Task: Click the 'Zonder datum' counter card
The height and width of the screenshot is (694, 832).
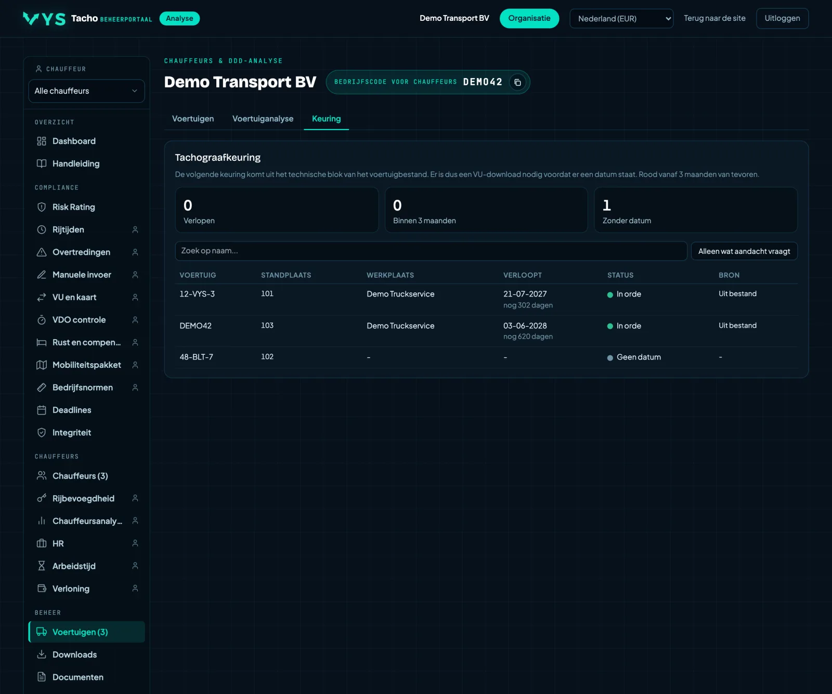Action: (696, 210)
